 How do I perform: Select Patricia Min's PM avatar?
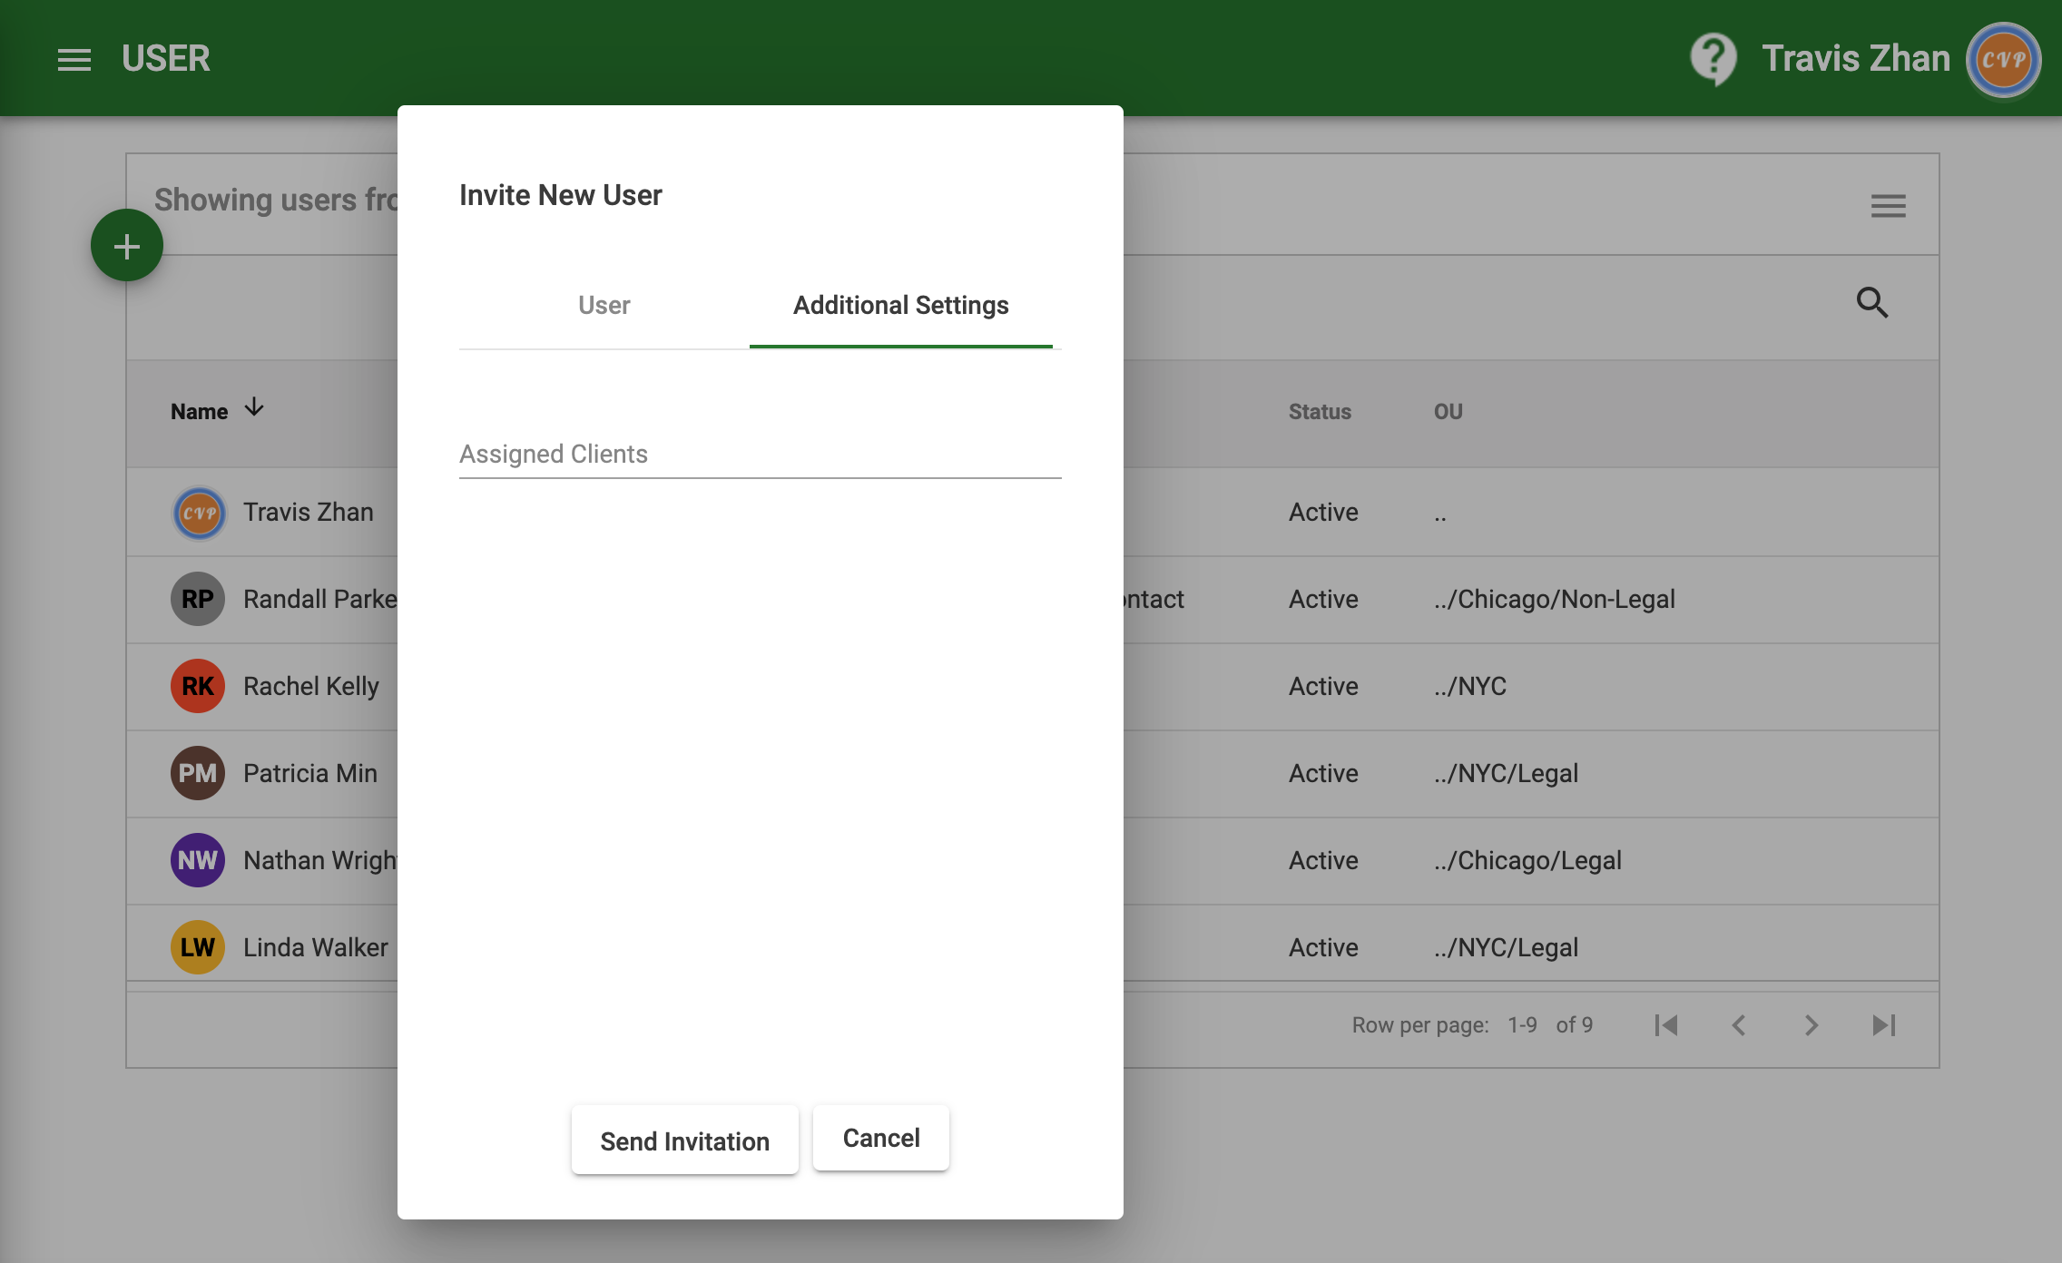point(198,773)
